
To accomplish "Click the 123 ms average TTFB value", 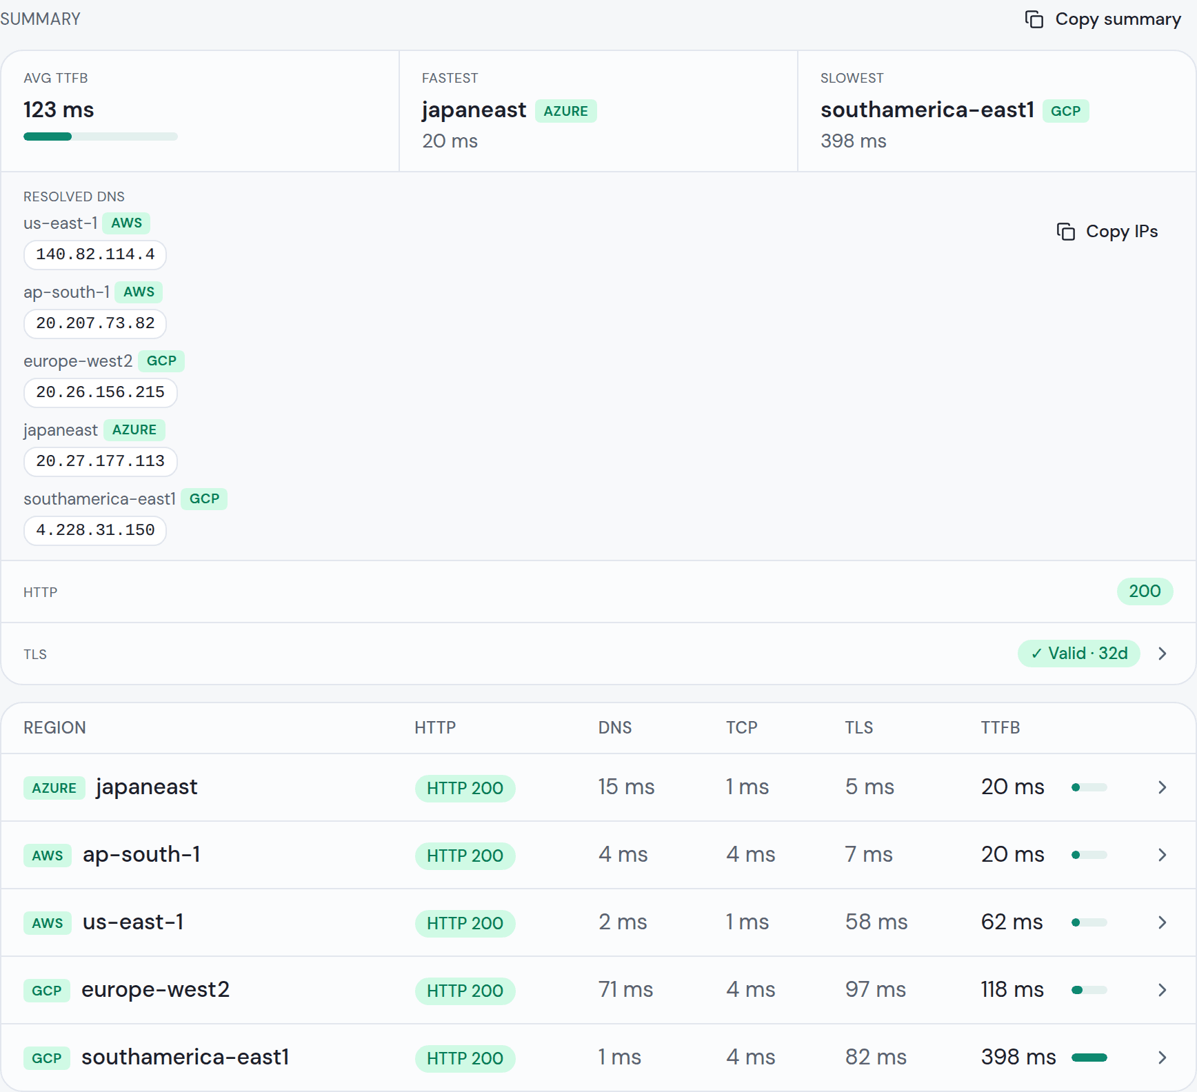I will coord(59,110).
